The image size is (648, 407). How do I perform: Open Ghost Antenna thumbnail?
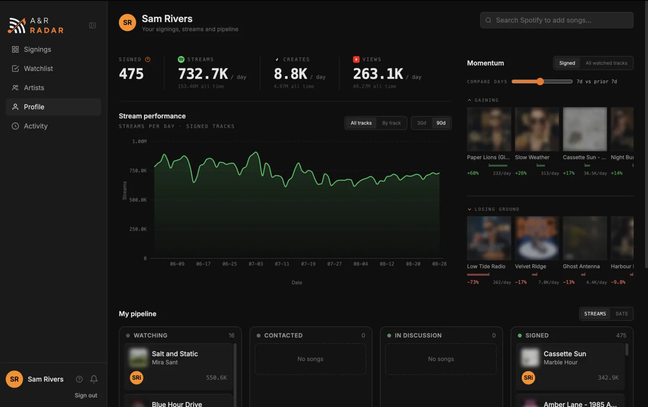pyautogui.click(x=585, y=238)
